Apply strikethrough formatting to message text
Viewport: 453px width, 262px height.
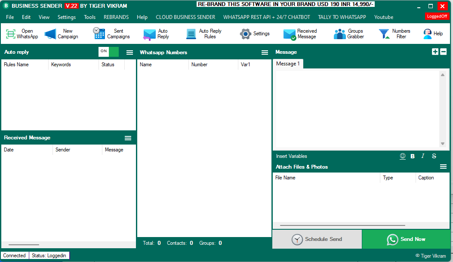pyautogui.click(x=434, y=156)
